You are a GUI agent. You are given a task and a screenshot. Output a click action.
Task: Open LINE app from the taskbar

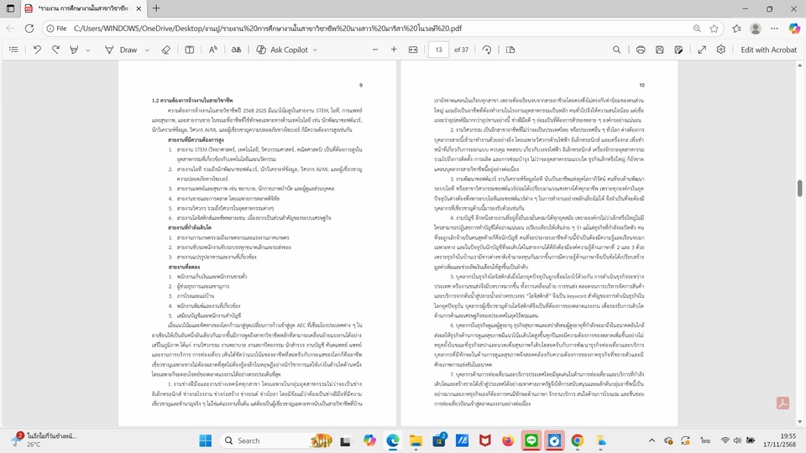pos(531,440)
